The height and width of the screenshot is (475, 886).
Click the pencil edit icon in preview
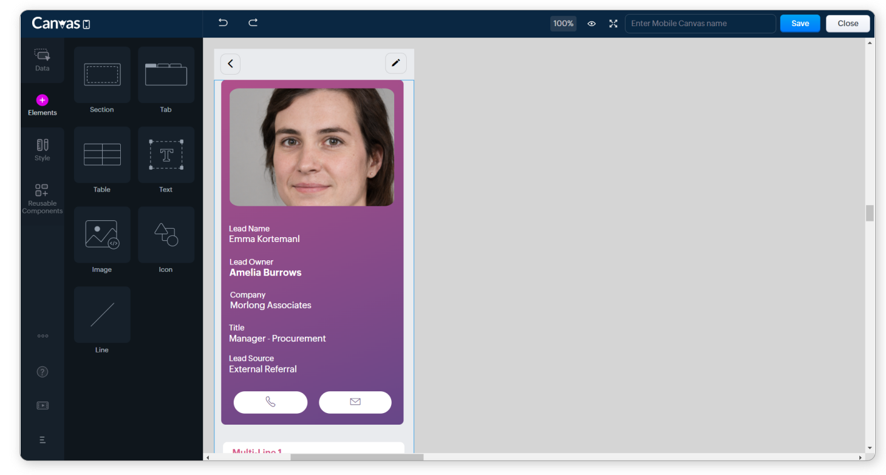[395, 63]
